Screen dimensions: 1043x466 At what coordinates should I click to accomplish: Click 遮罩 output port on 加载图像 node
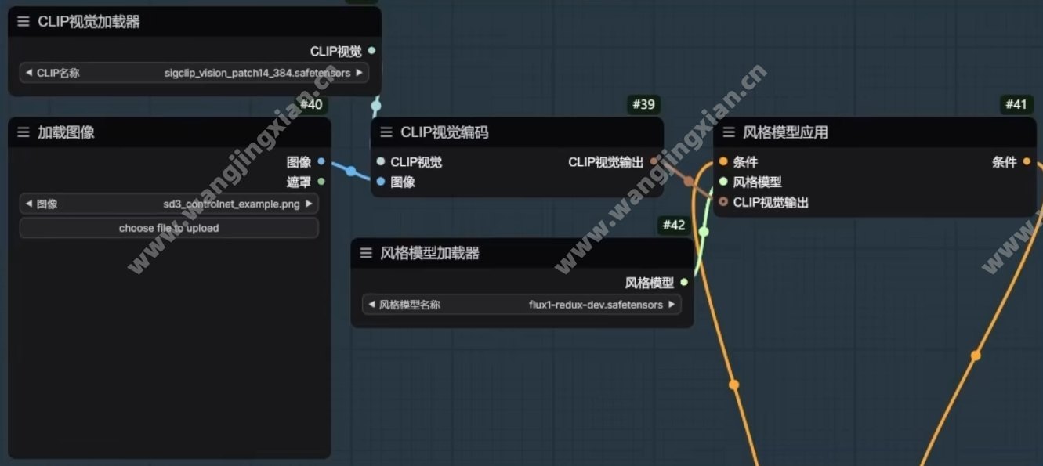[x=321, y=182]
